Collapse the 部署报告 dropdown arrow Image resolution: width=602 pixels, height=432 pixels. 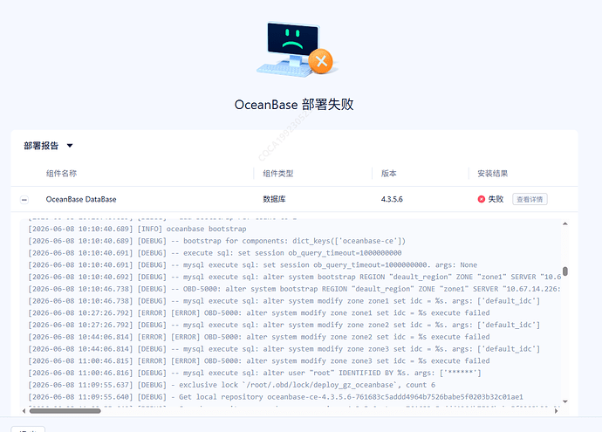(70, 146)
